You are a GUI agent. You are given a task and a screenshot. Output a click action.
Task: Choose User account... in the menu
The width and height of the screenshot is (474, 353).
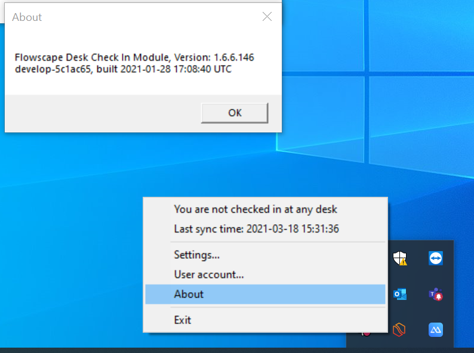point(265,274)
